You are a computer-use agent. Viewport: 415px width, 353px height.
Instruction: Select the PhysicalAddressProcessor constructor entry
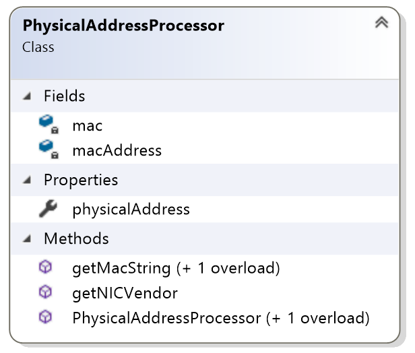204,318
